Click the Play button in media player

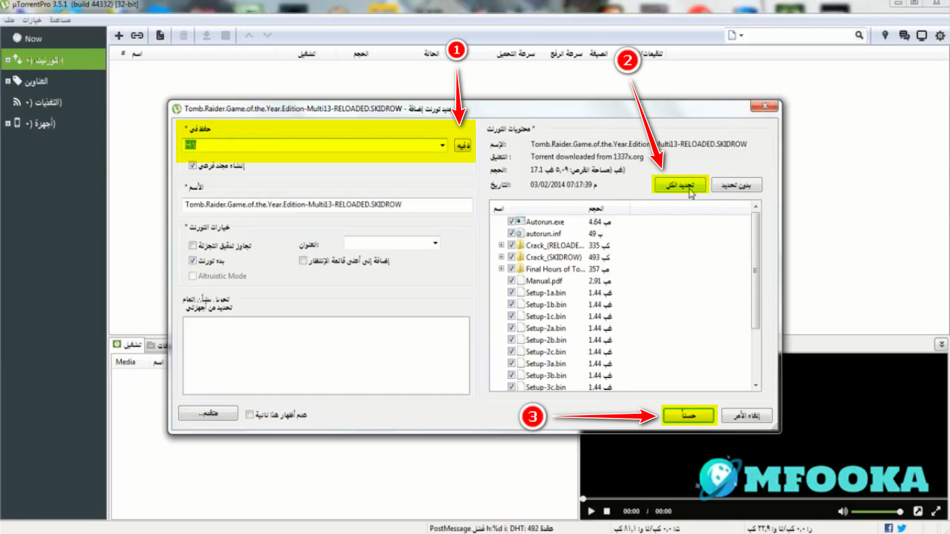pos(592,511)
